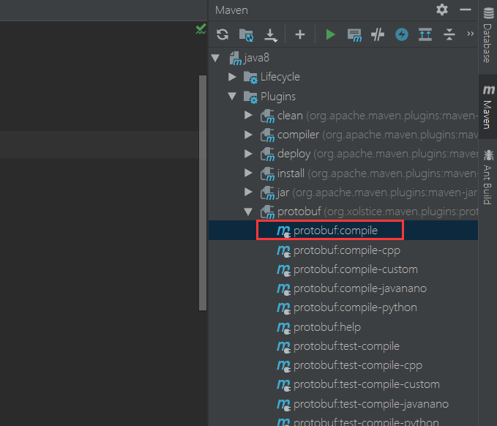
Task: Click the deploy plugin icon
Action: point(267,154)
